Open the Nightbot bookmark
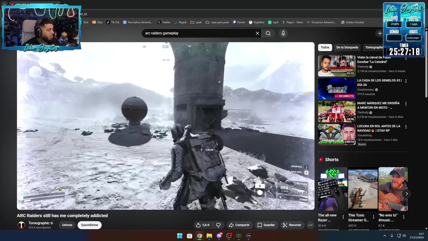 coord(256,22)
